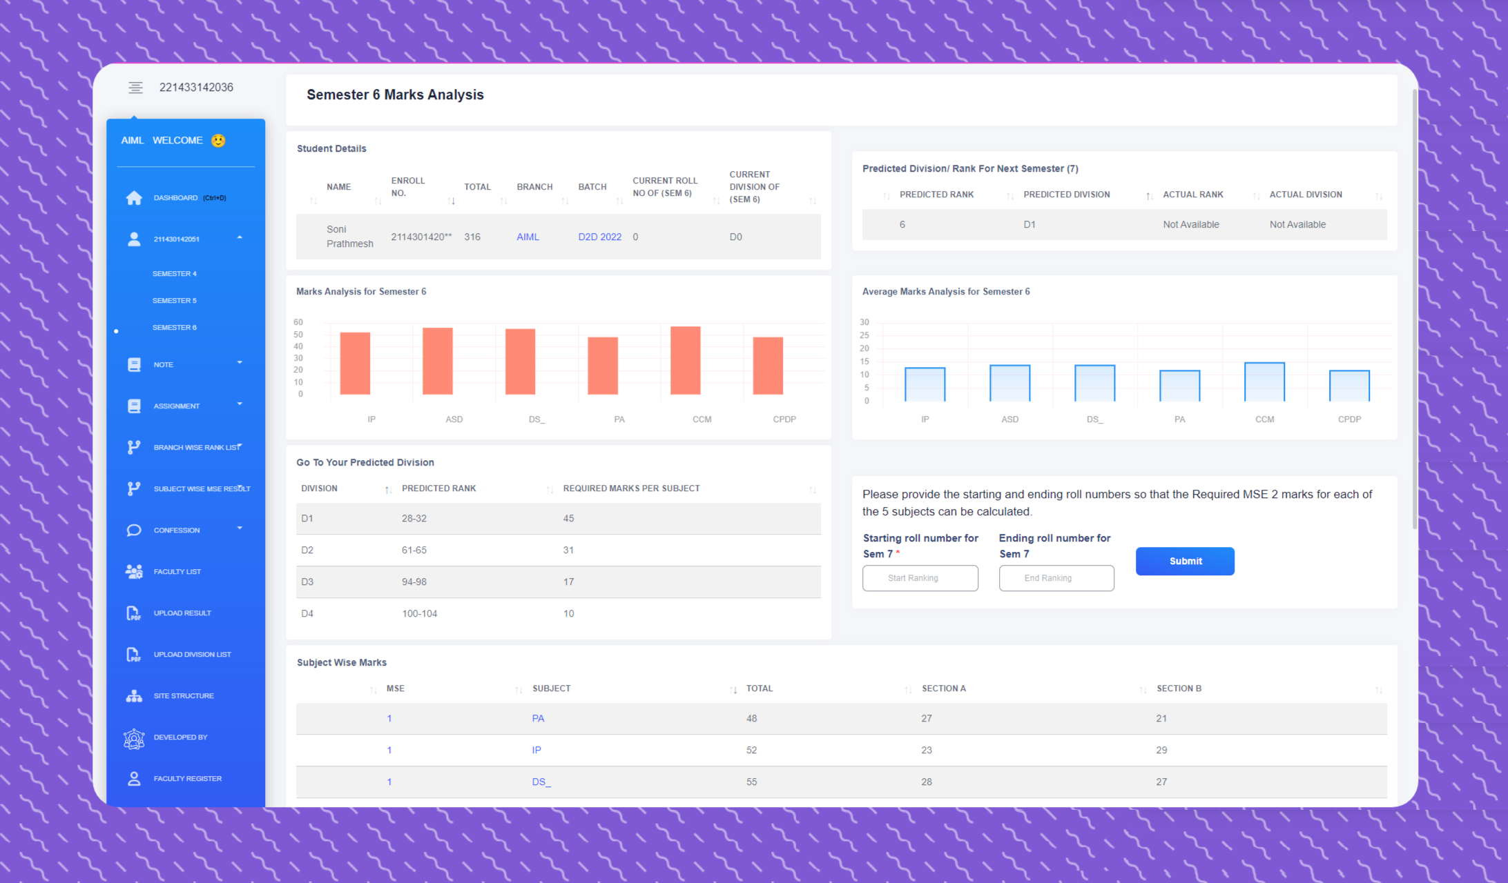
Task: Select the Branch Wise Rank List icon
Action: point(135,446)
